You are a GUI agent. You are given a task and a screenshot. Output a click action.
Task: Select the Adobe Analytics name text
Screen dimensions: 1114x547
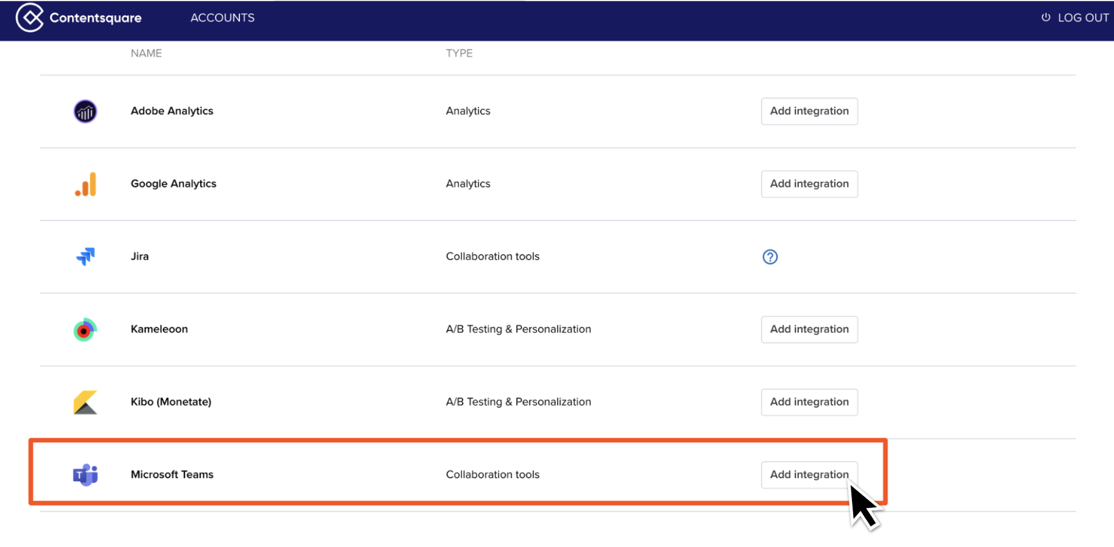(x=172, y=111)
